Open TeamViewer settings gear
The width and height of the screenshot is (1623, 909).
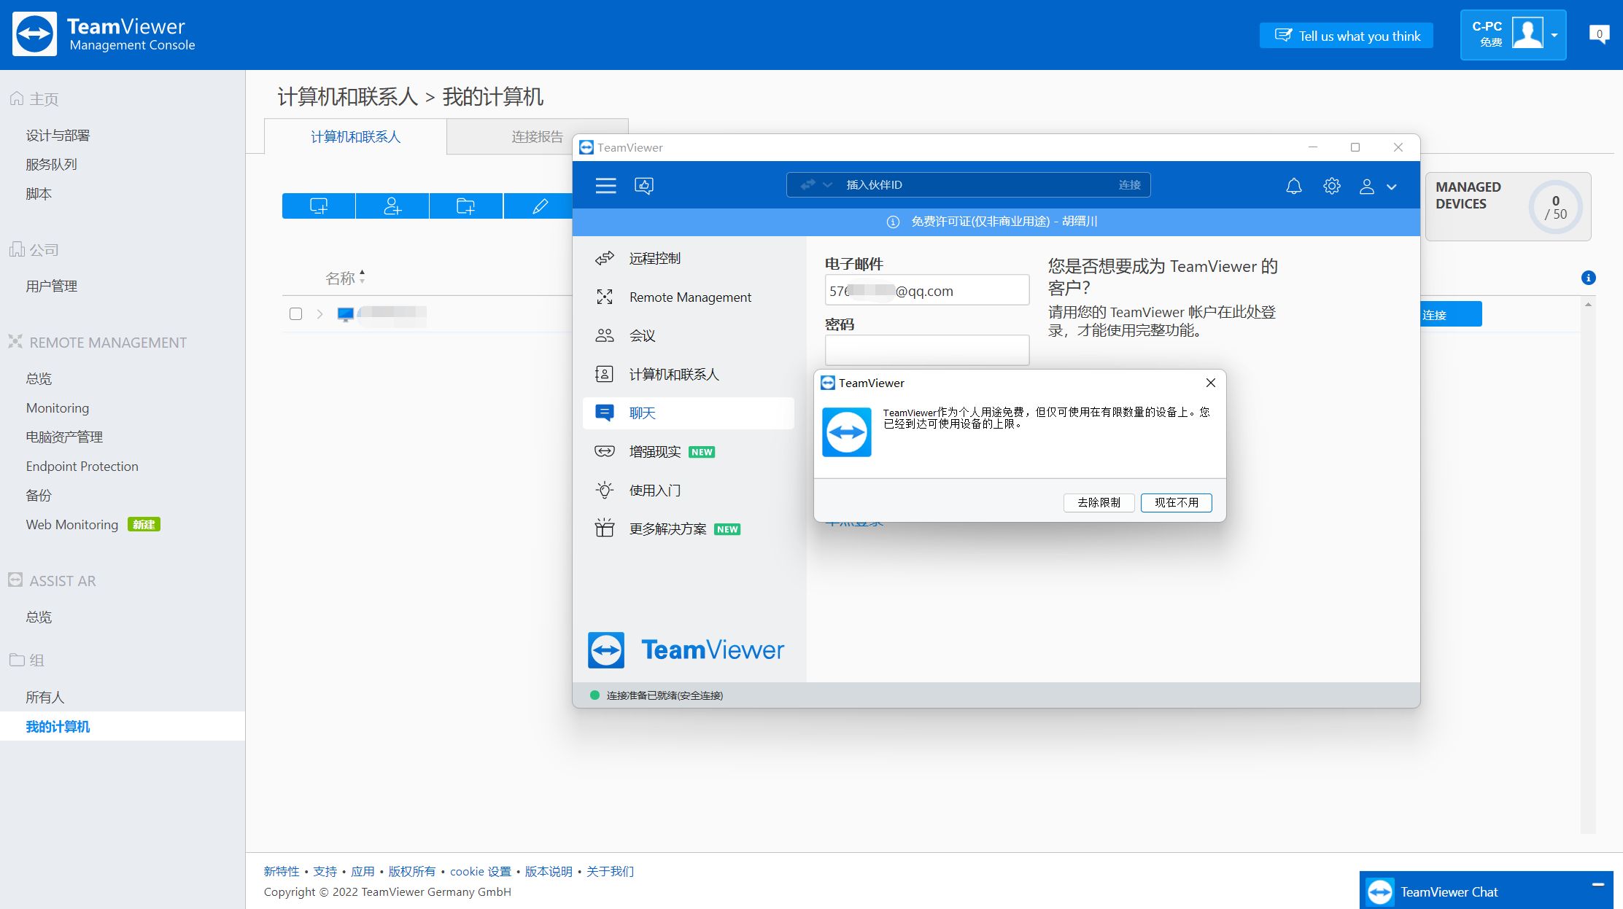click(x=1331, y=186)
